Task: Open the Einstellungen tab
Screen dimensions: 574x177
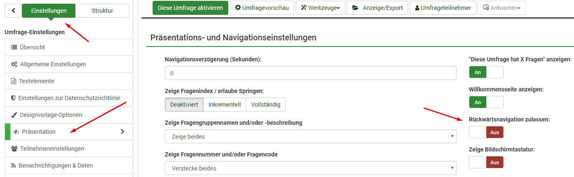Action: click(48, 11)
